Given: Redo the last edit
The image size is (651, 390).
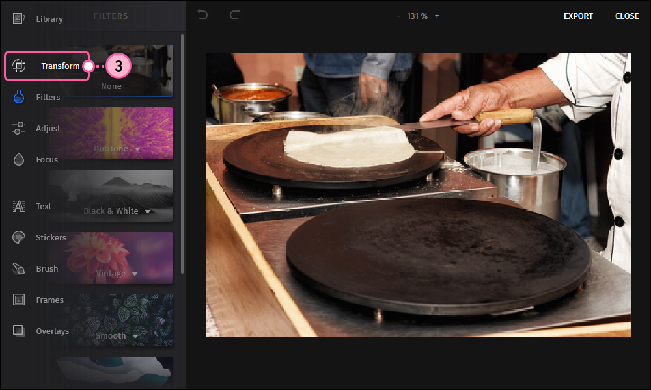Looking at the screenshot, I should point(234,16).
